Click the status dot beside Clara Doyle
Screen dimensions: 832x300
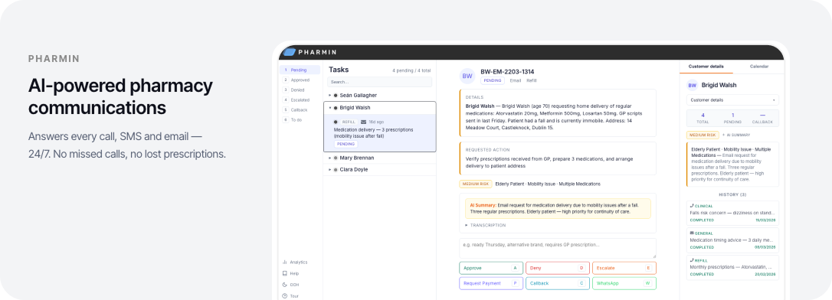pyautogui.click(x=336, y=170)
